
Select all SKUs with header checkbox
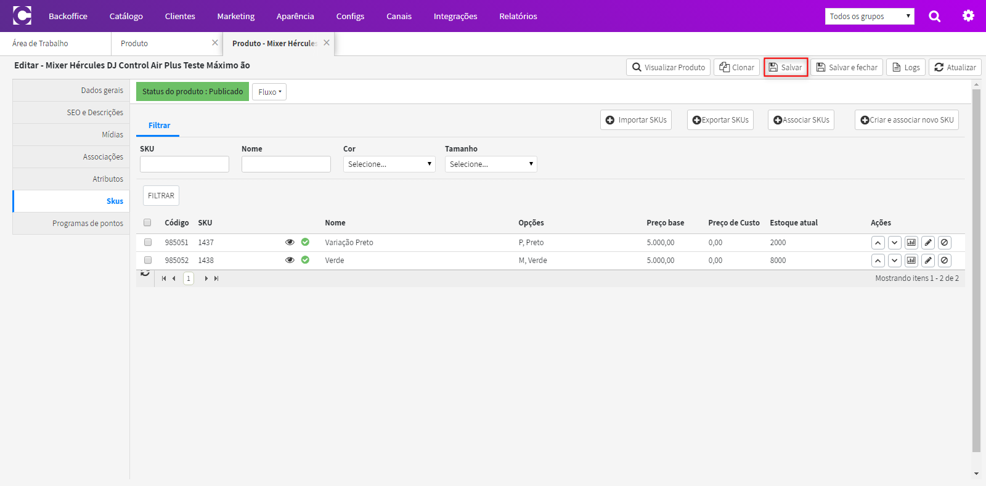point(147,222)
